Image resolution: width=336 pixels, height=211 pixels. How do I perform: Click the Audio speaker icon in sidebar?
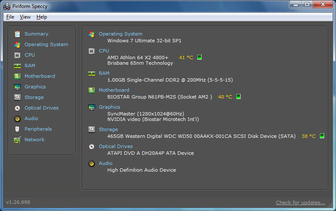(x=17, y=118)
